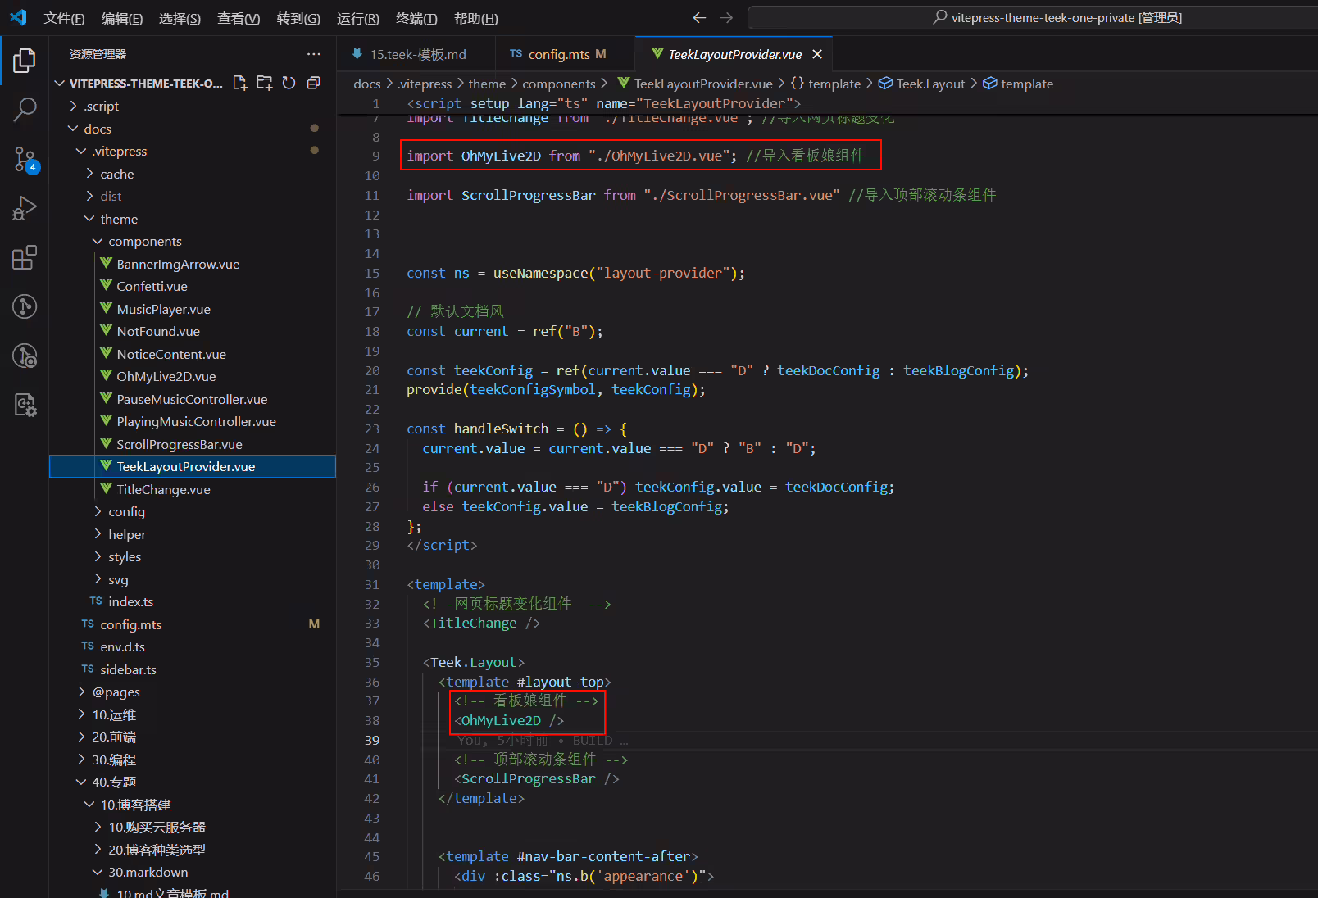This screenshot has width=1318, height=898.
Task: Click the New Folder icon in explorer
Action: click(265, 83)
